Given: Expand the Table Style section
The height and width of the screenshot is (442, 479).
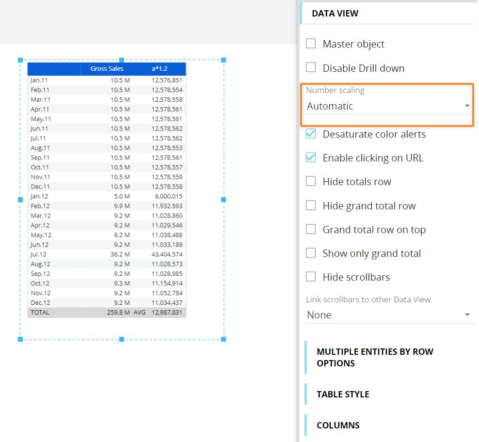Looking at the screenshot, I should (x=343, y=395).
